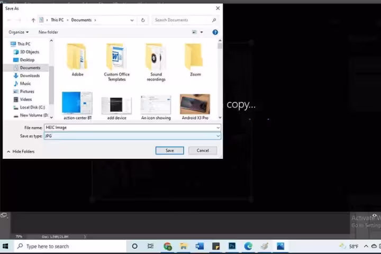Refresh the Documents folder view

click(143, 20)
